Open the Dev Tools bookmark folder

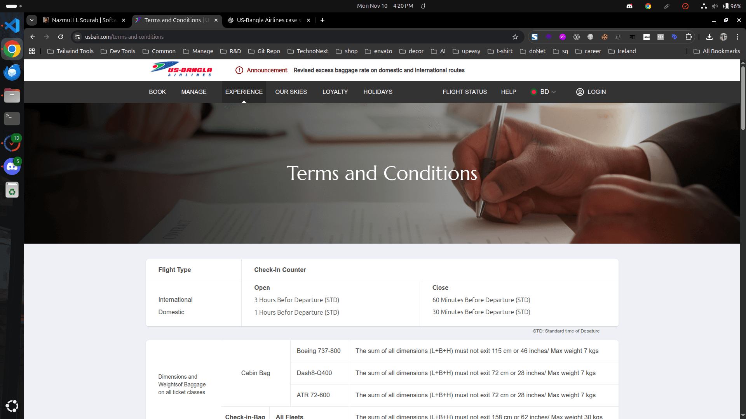tap(118, 51)
